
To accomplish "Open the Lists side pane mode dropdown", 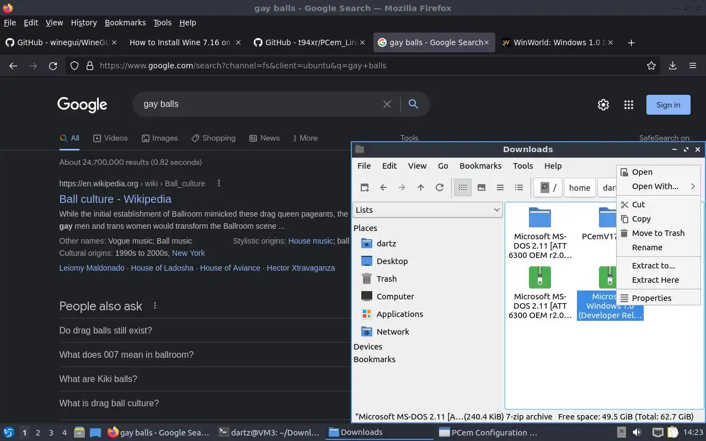I will click(x=427, y=209).
